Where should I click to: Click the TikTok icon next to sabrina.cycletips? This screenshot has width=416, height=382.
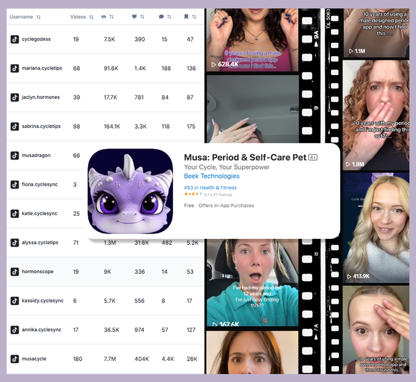click(x=15, y=127)
